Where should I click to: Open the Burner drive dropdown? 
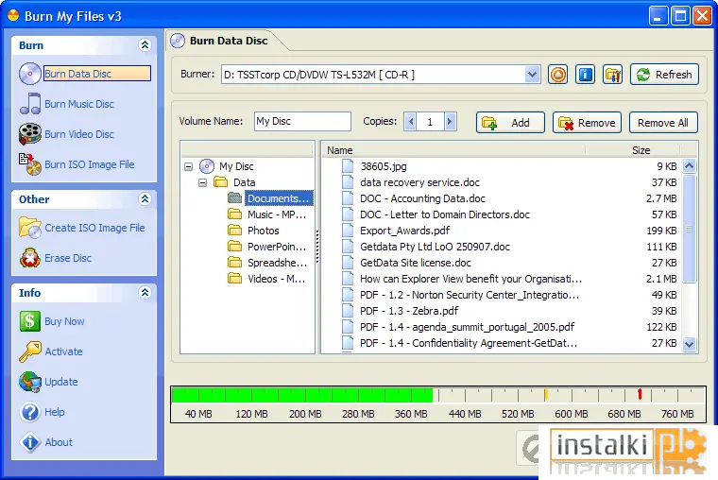point(532,75)
